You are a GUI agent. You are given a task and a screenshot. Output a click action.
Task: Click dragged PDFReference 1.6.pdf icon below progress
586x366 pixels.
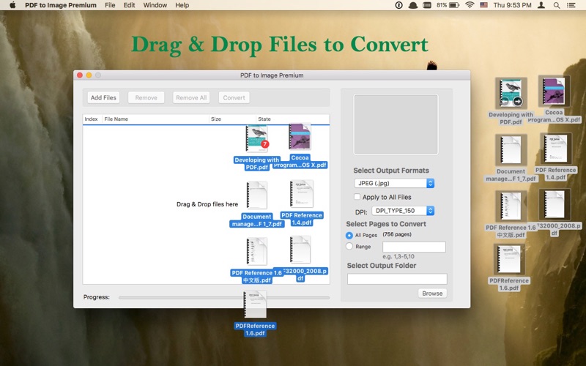pos(255,305)
